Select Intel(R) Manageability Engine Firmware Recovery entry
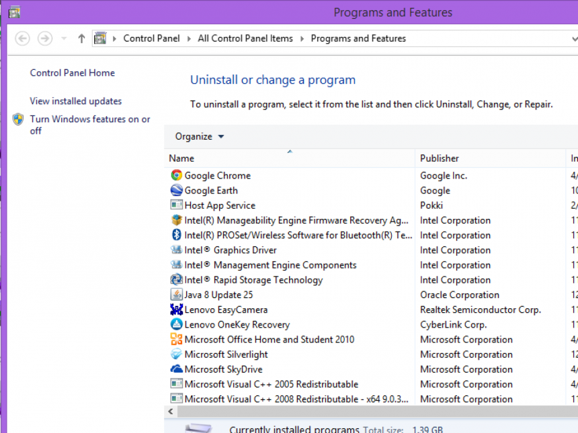This screenshot has width=578, height=433. pyautogui.click(x=296, y=220)
